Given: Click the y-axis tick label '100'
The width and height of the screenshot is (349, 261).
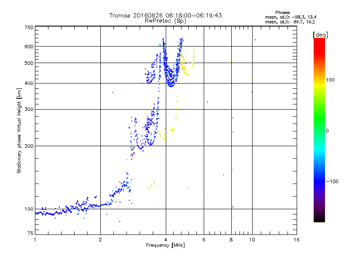Looking at the screenshot, I should click(29, 209).
